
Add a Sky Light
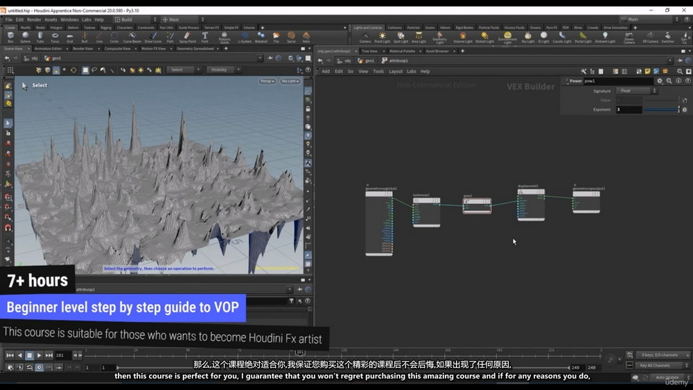pos(527,37)
